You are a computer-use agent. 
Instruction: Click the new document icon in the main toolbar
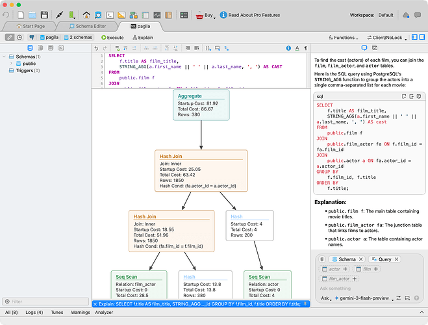click(x=21, y=15)
